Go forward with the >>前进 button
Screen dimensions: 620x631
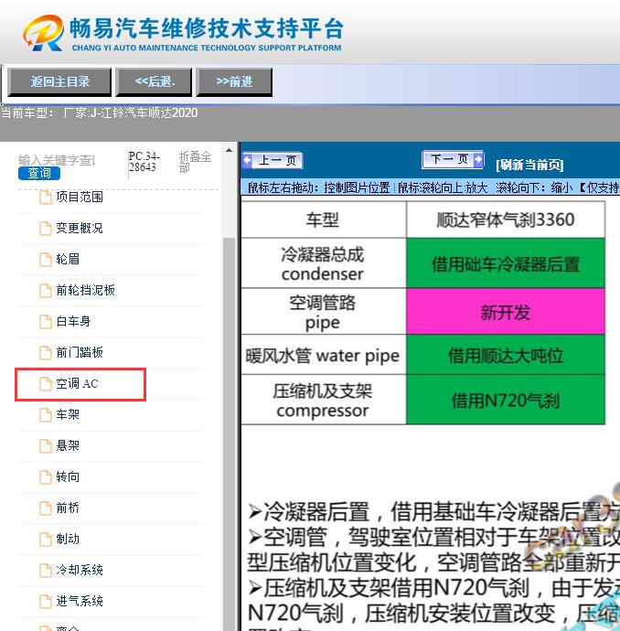tap(234, 81)
